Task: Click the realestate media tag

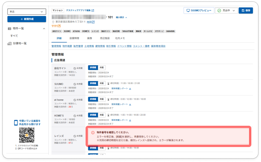Action: click(170, 31)
